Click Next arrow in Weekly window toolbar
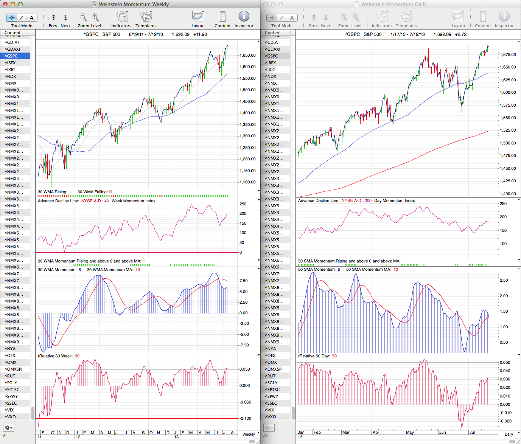This screenshot has height=444, width=521. pyautogui.click(x=65, y=18)
